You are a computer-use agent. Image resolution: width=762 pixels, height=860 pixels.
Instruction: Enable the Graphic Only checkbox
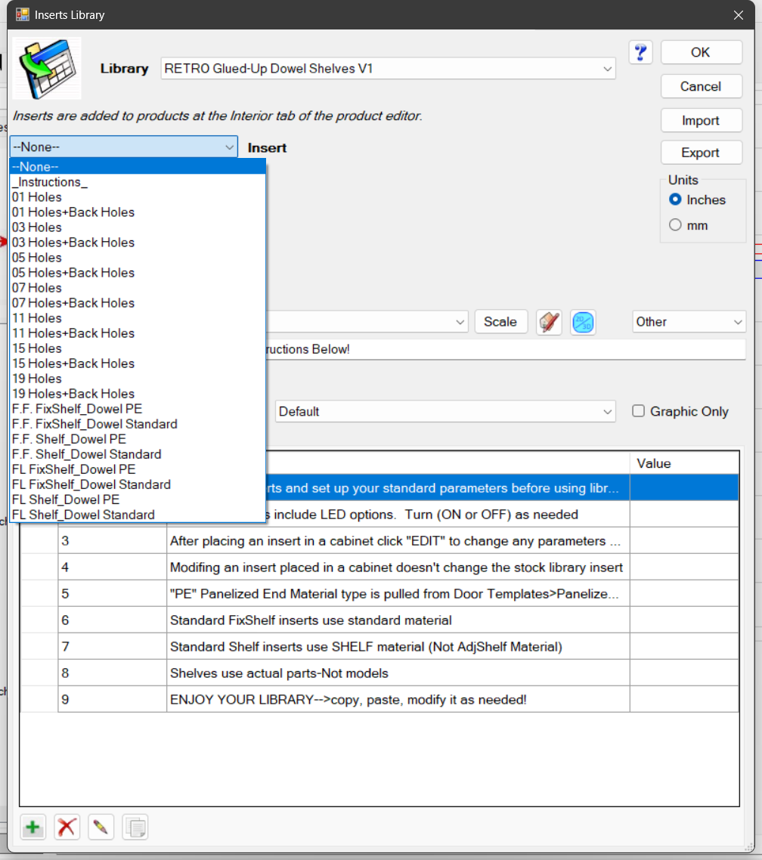pyautogui.click(x=638, y=411)
